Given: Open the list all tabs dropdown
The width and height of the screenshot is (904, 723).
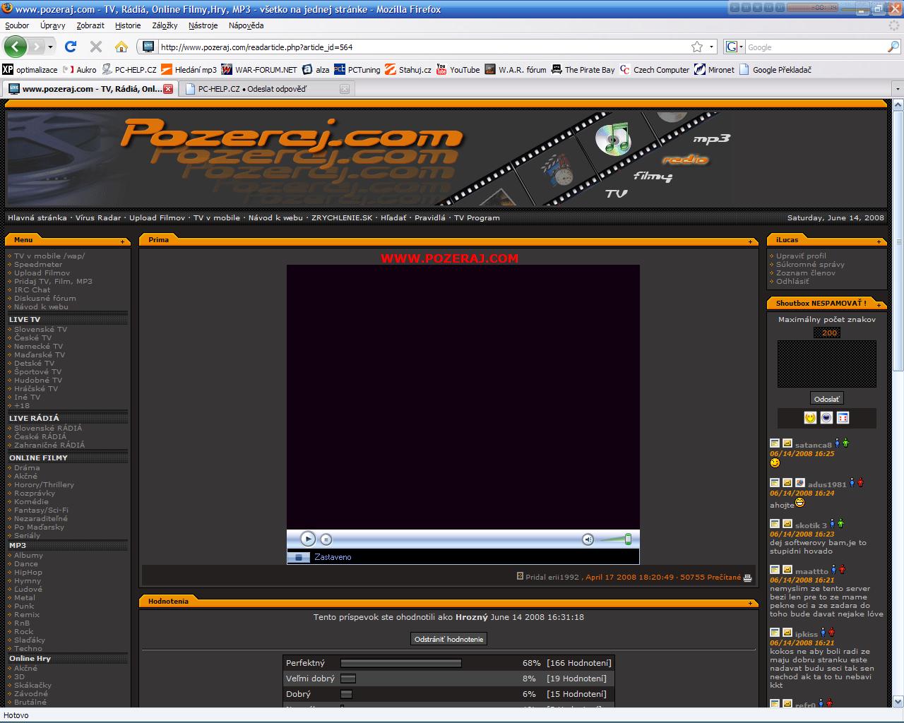Looking at the screenshot, I should click(x=898, y=89).
